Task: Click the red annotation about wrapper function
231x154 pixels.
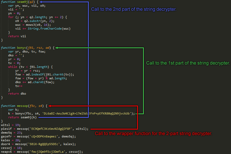Action: point(153,134)
